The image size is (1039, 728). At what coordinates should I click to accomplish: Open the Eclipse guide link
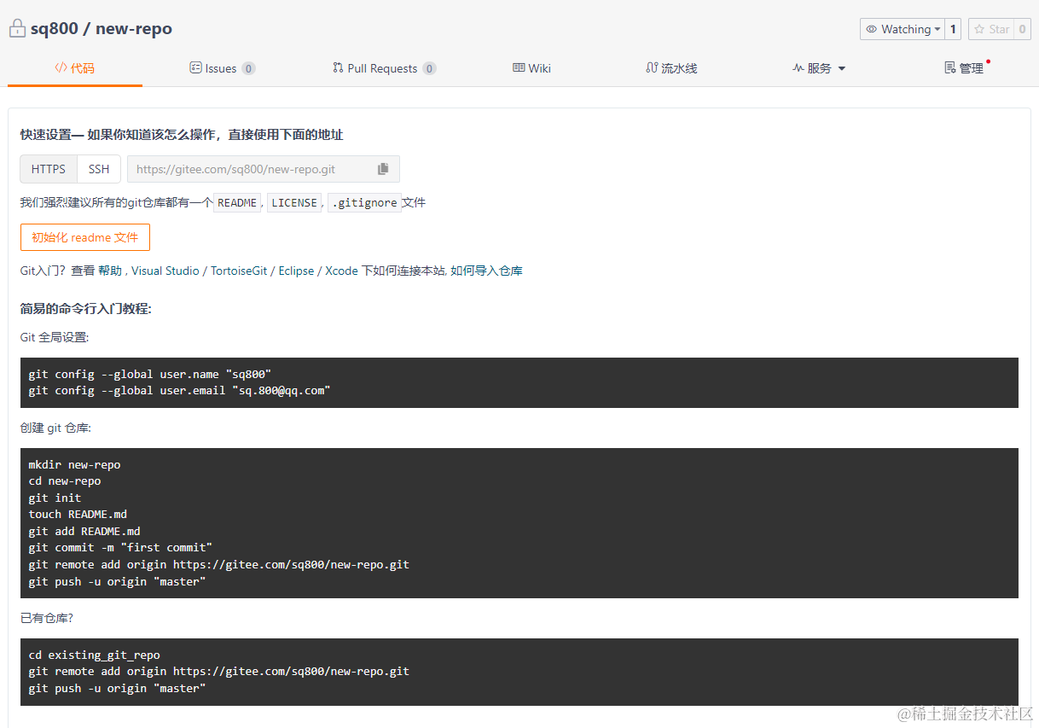(296, 271)
